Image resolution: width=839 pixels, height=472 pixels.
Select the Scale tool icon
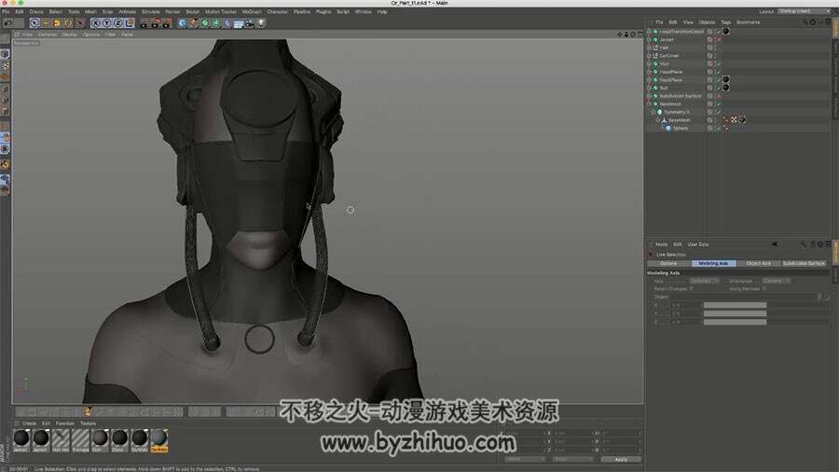point(57,23)
